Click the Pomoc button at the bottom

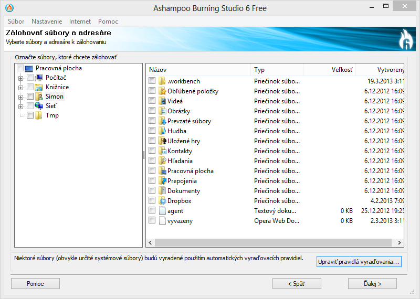(x=35, y=283)
